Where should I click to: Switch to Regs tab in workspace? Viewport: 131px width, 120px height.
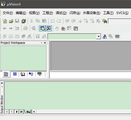coord(15,74)
